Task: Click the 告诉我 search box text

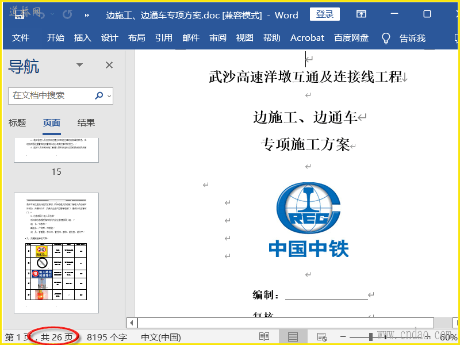Action: pyautogui.click(x=412, y=38)
